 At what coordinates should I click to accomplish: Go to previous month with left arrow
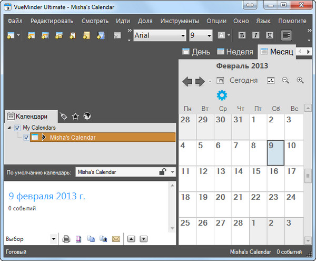click(x=187, y=81)
